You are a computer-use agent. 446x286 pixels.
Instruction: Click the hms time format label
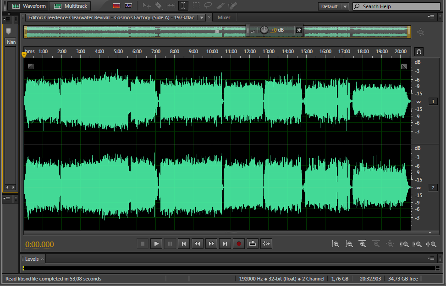coord(30,51)
